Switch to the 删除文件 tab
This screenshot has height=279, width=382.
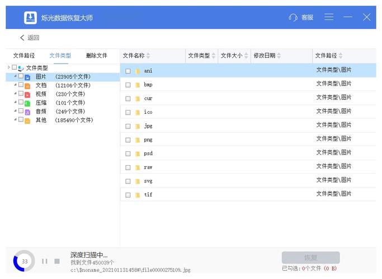coord(96,56)
